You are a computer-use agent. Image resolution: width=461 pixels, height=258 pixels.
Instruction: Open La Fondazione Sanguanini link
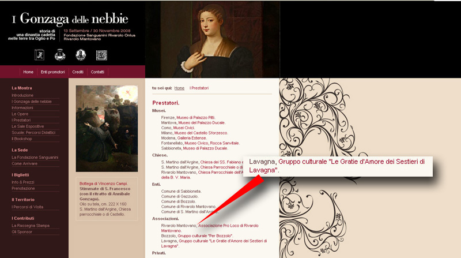(35, 157)
